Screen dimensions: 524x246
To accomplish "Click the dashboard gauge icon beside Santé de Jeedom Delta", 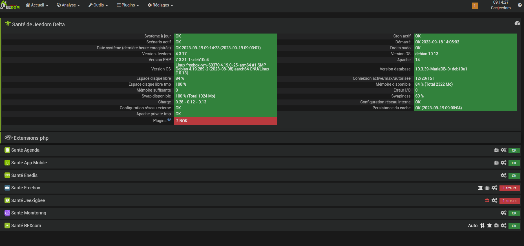I will [x=517, y=23].
